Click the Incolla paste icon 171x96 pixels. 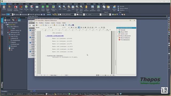(x=108, y=8)
